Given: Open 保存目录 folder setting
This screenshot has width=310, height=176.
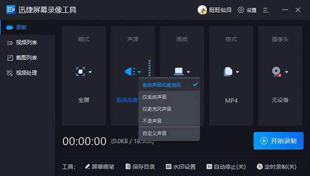Looking at the screenshot, I should 140,167.
